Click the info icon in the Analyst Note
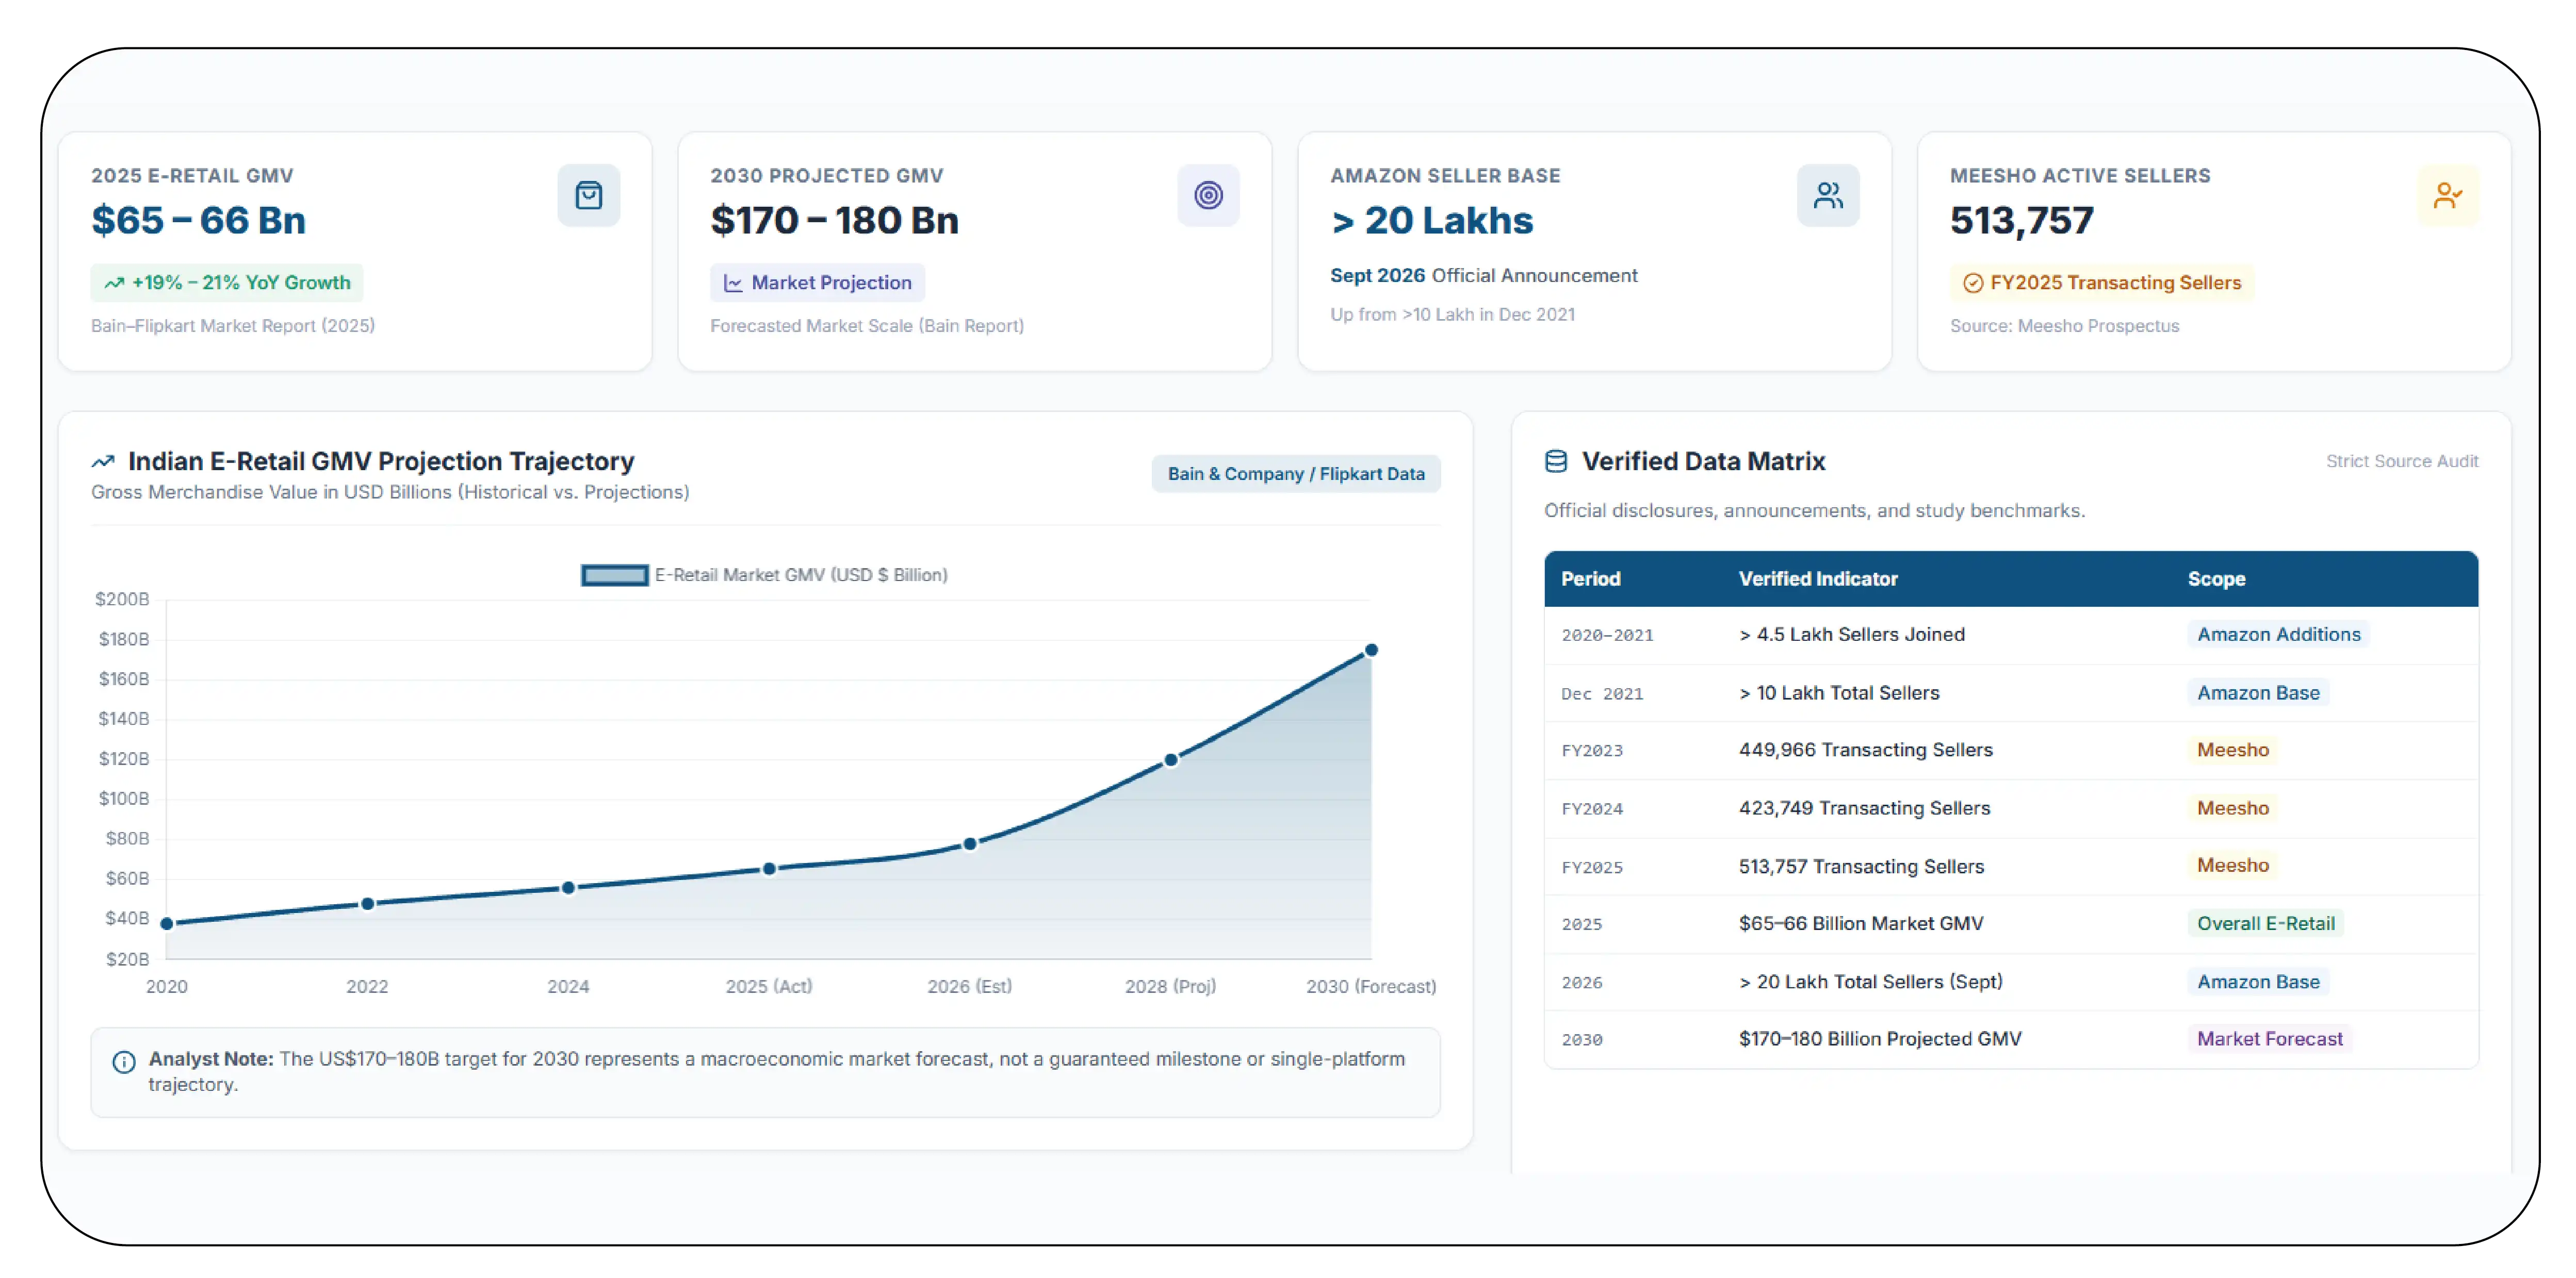 (x=124, y=1061)
